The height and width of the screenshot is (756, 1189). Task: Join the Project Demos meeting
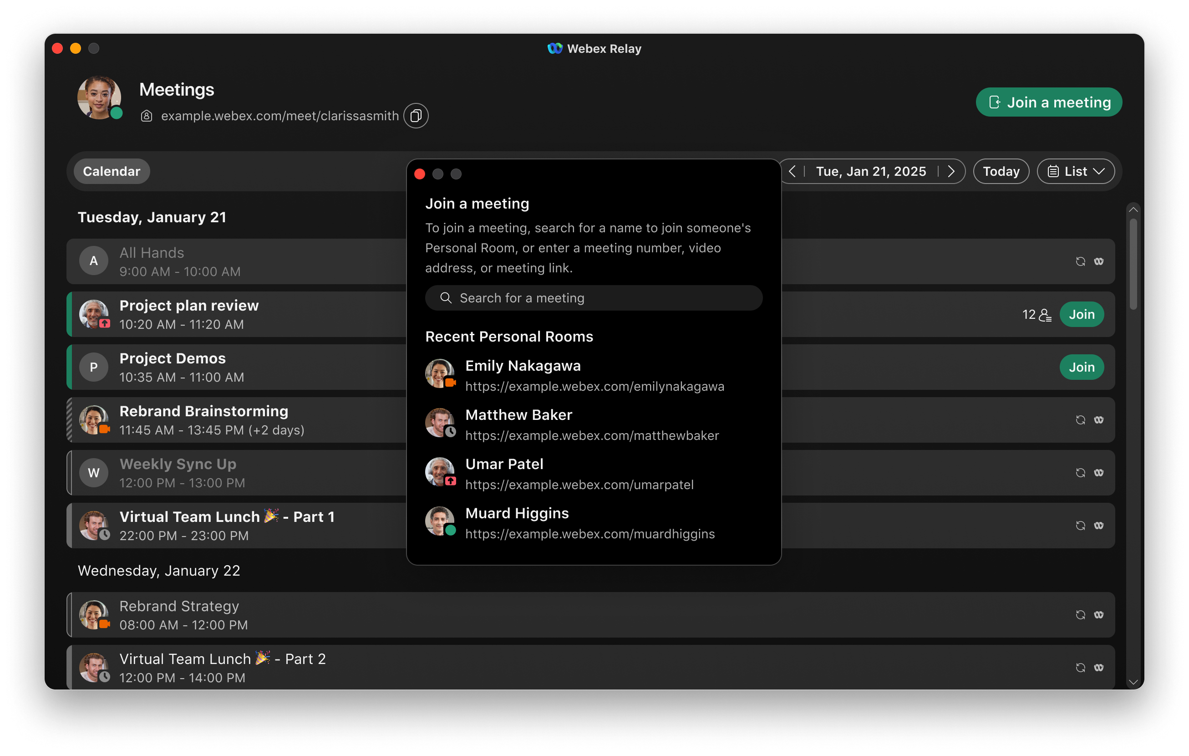tap(1082, 367)
